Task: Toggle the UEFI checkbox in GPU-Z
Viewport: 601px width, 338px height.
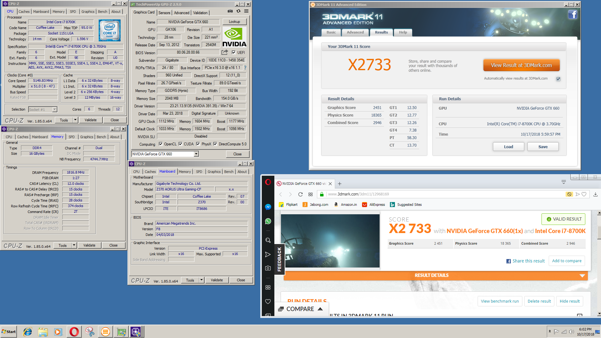Action: (234, 52)
